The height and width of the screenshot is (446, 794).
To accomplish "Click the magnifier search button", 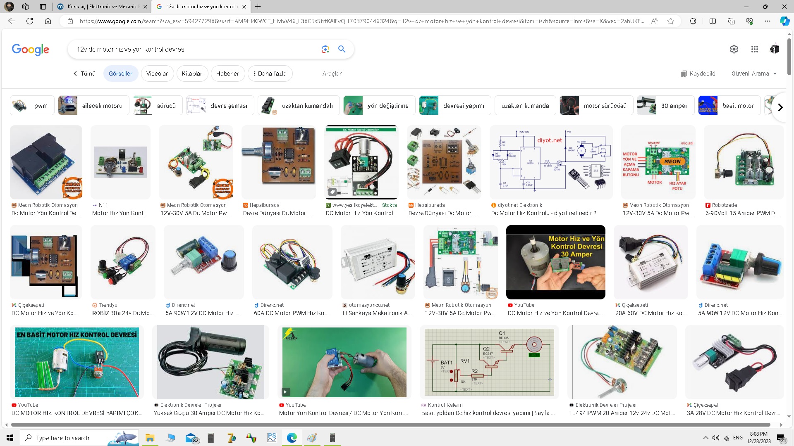I will point(342,49).
